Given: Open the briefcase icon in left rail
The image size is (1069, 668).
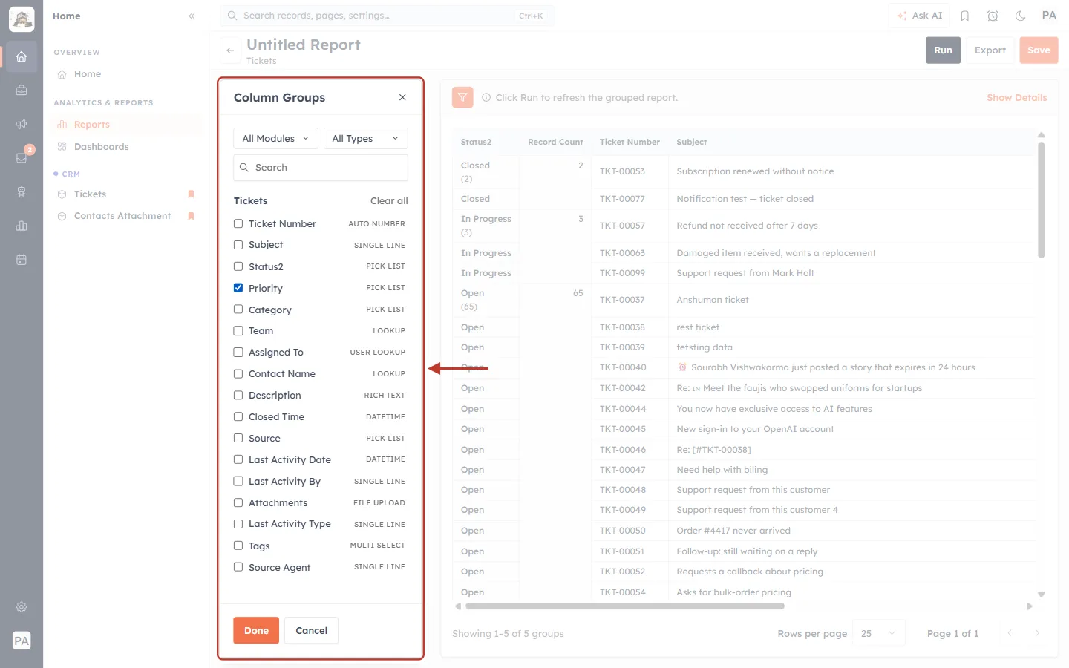Looking at the screenshot, I should [x=22, y=91].
